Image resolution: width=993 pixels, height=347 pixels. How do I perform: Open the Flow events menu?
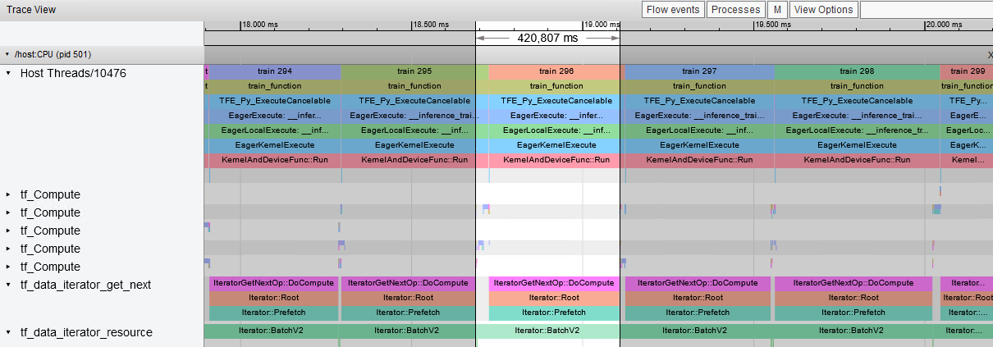click(x=673, y=10)
